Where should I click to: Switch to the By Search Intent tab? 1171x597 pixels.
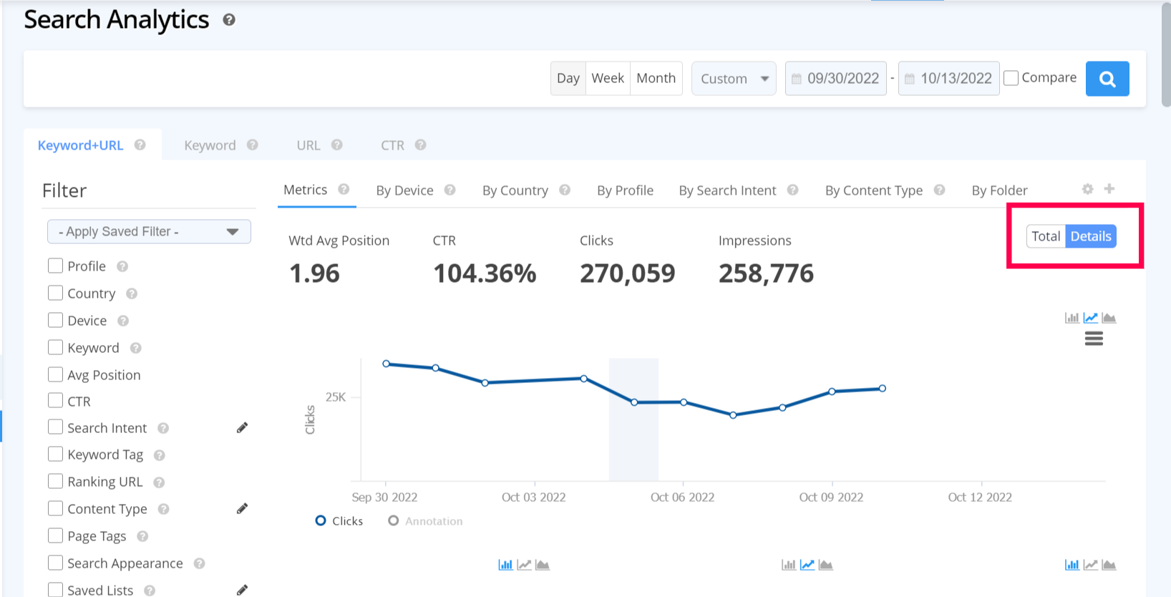727,190
